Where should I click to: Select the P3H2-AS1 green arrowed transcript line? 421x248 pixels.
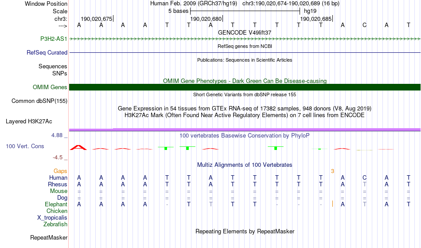245,39
